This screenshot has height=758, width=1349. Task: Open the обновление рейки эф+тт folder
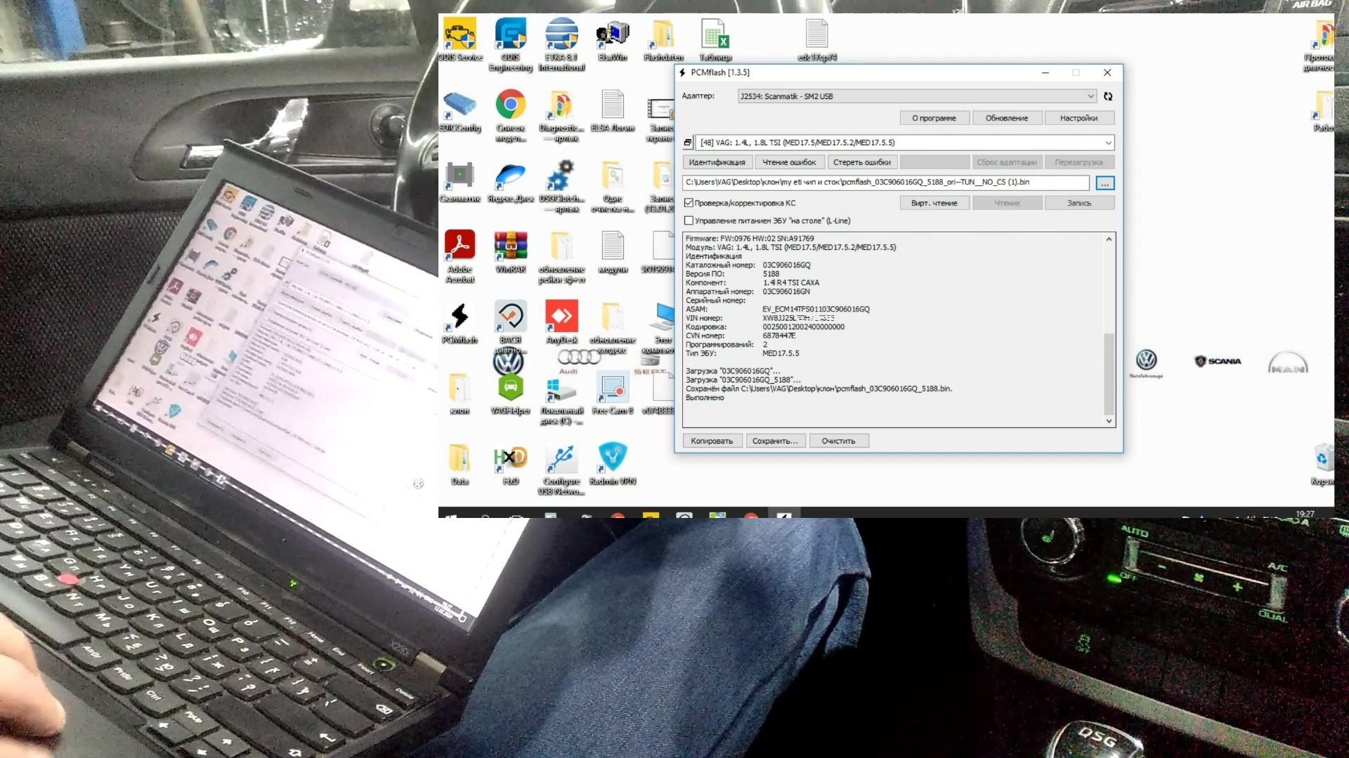(x=561, y=257)
